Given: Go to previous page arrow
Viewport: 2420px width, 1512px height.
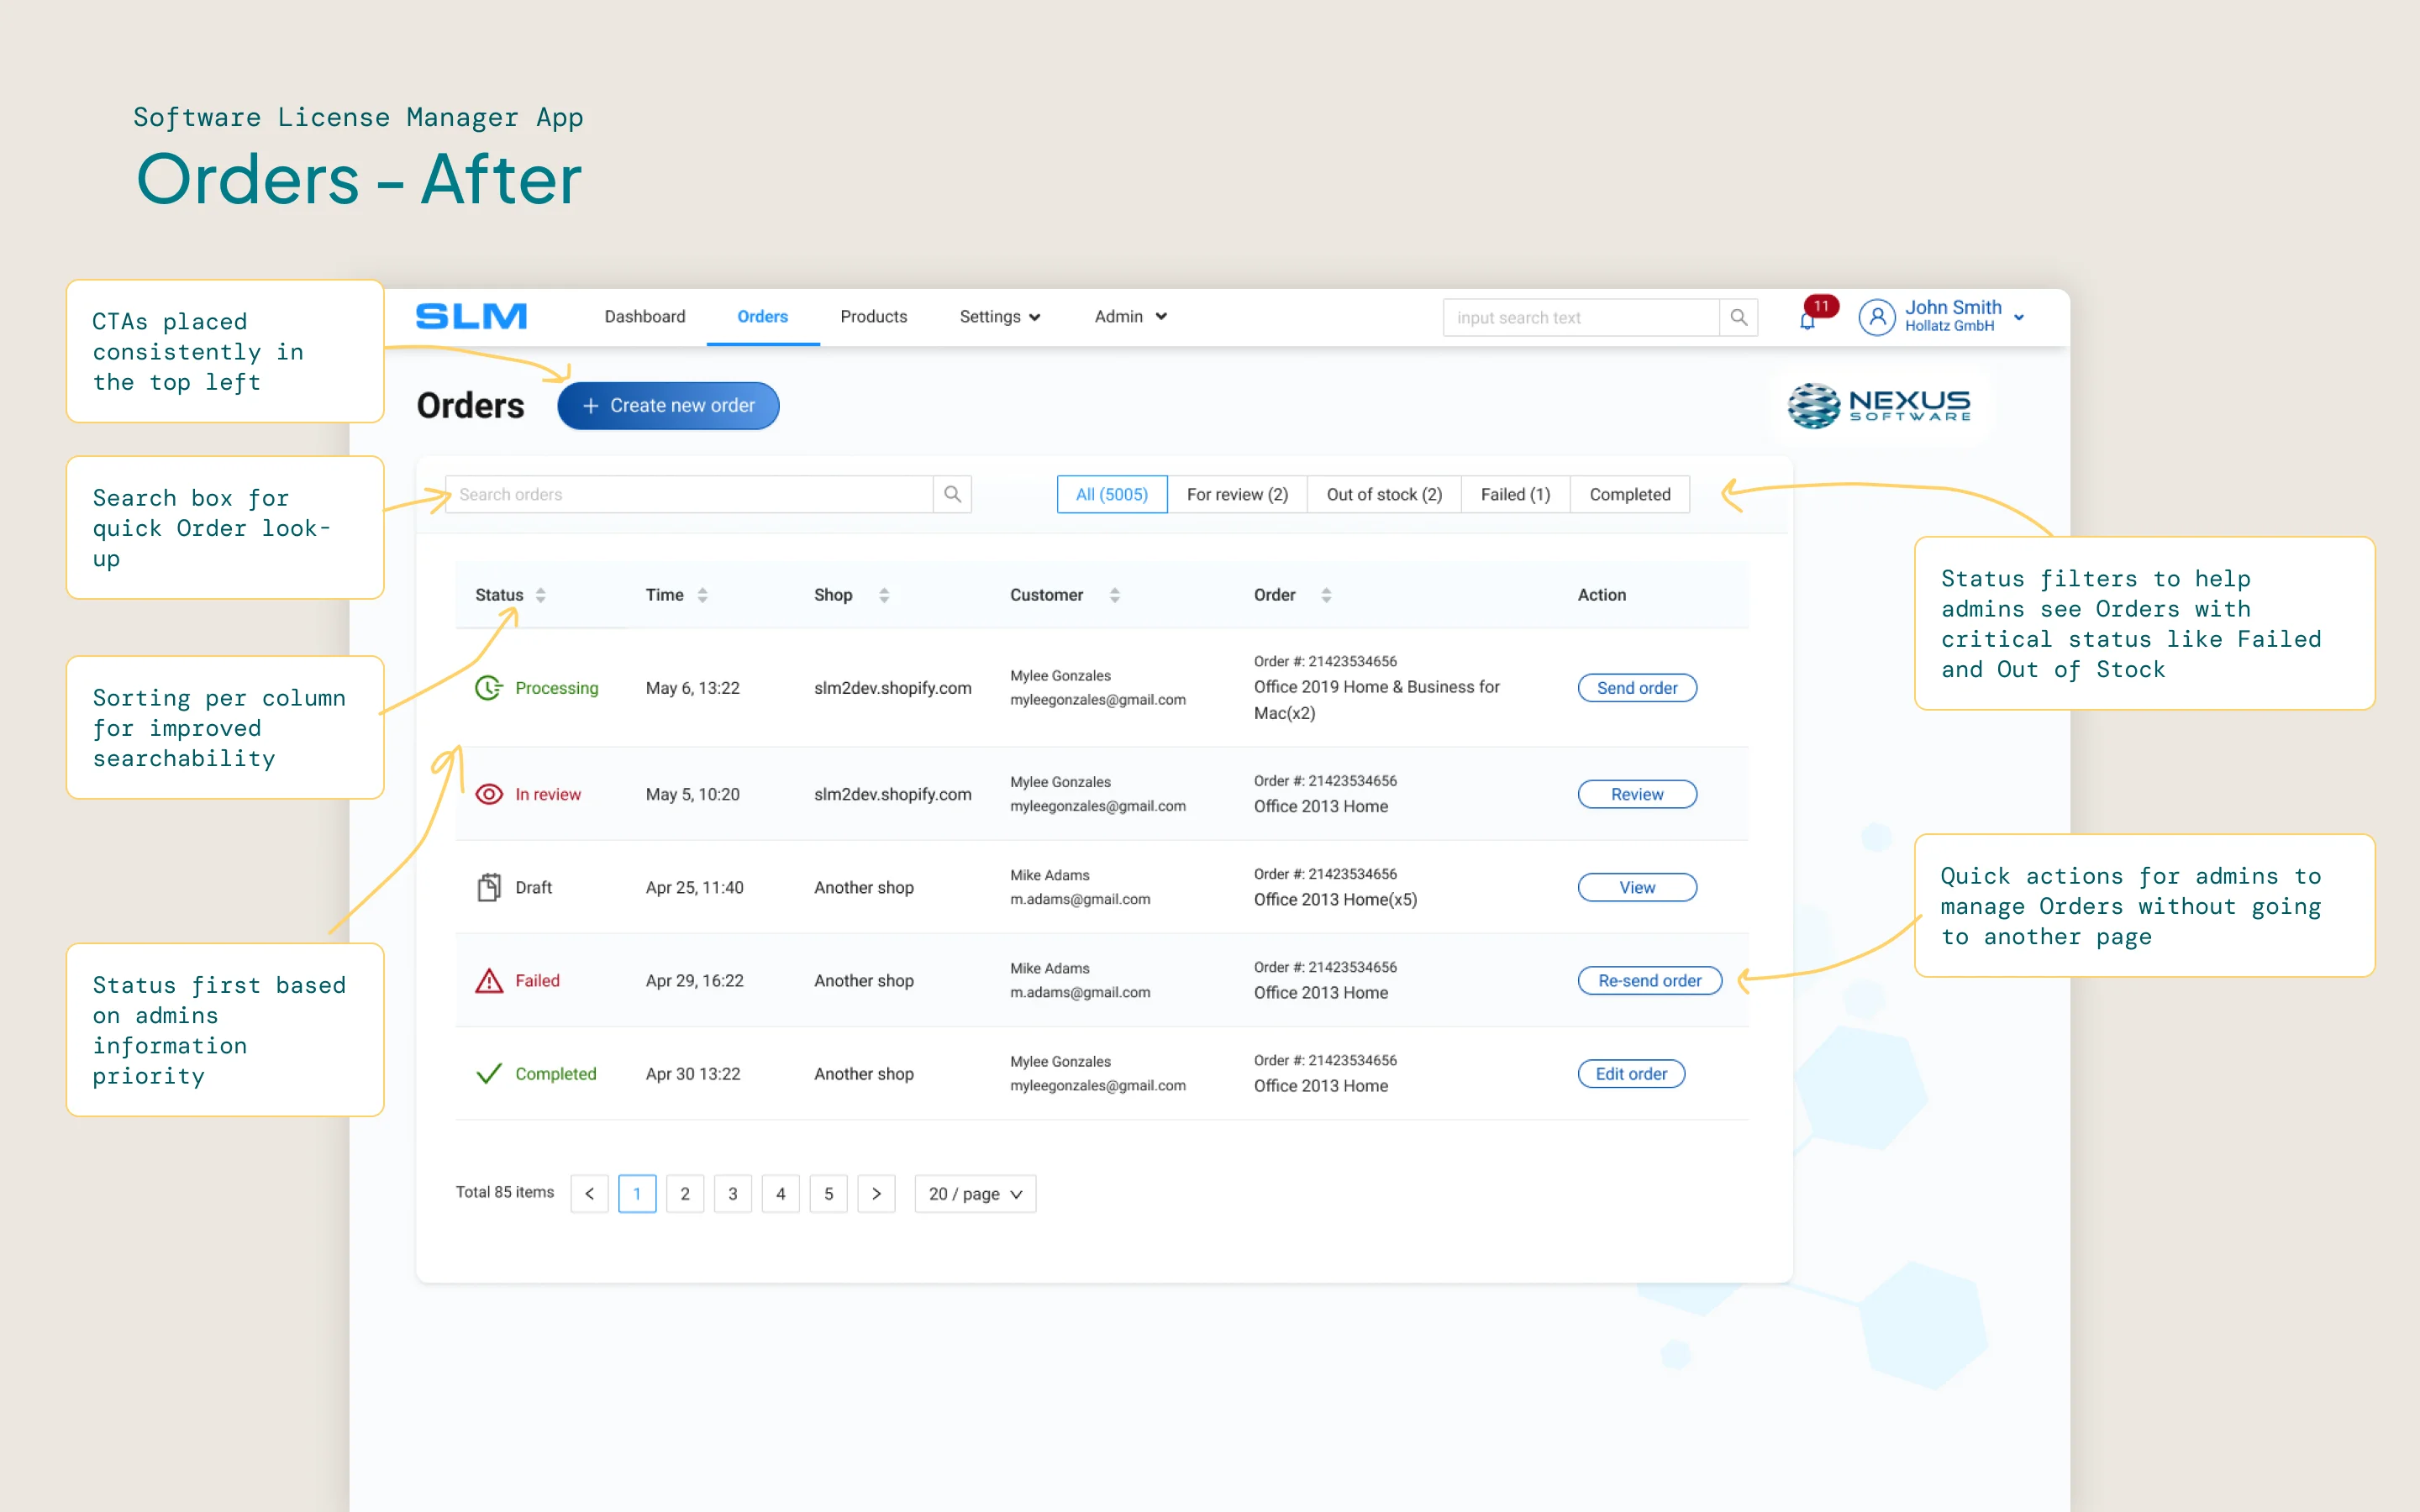Looking at the screenshot, I should tap(589, 1194).
